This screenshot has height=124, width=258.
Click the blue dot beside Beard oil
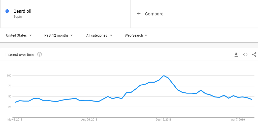7,11
